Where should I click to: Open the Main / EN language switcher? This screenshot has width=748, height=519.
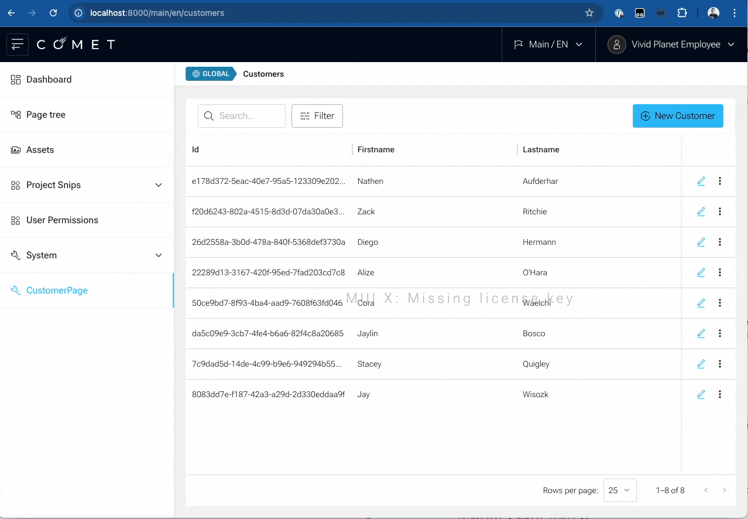coord(548,44)
